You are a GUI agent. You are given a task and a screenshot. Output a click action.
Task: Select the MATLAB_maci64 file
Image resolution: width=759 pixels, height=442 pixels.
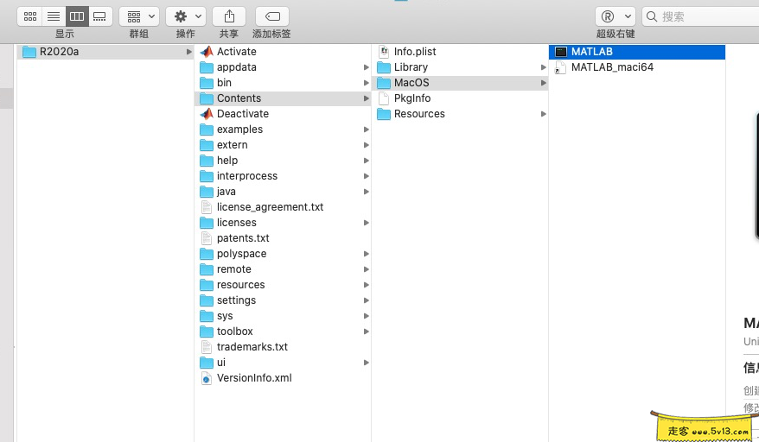tap(612, 67)
